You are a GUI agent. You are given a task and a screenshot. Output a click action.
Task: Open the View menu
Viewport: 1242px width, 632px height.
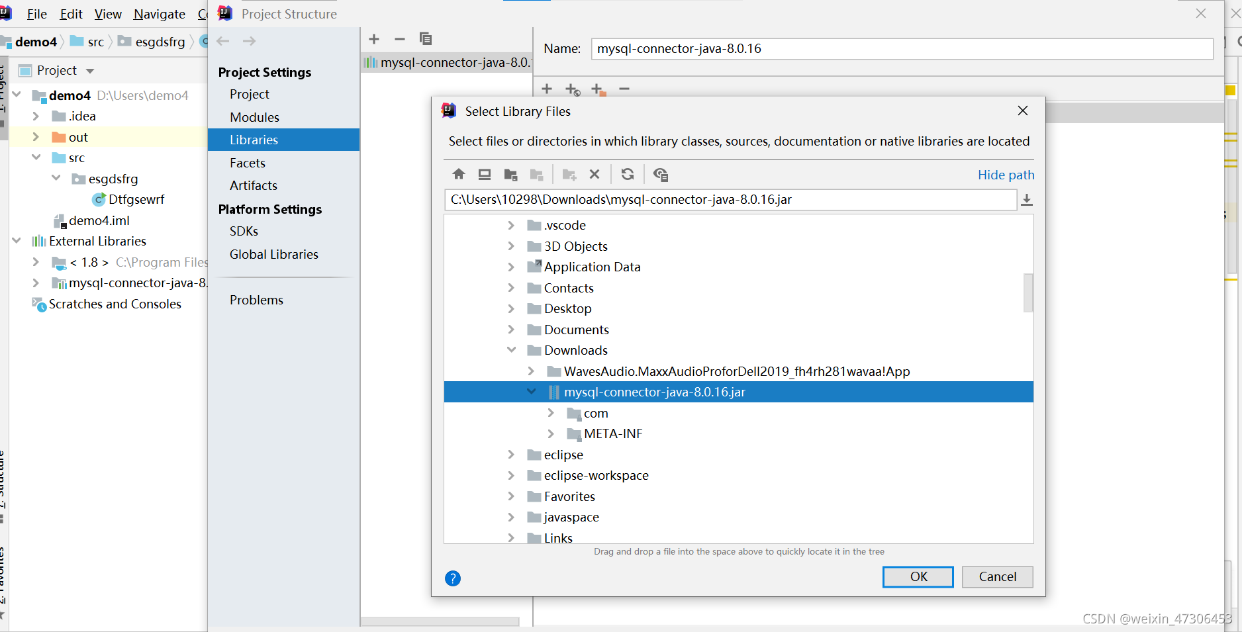pyautogui.click(x=108, y=14)
